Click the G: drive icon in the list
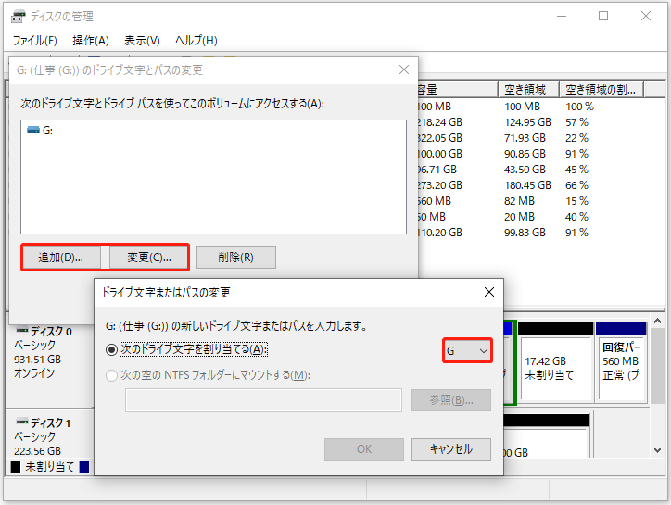 coord(33,130)
